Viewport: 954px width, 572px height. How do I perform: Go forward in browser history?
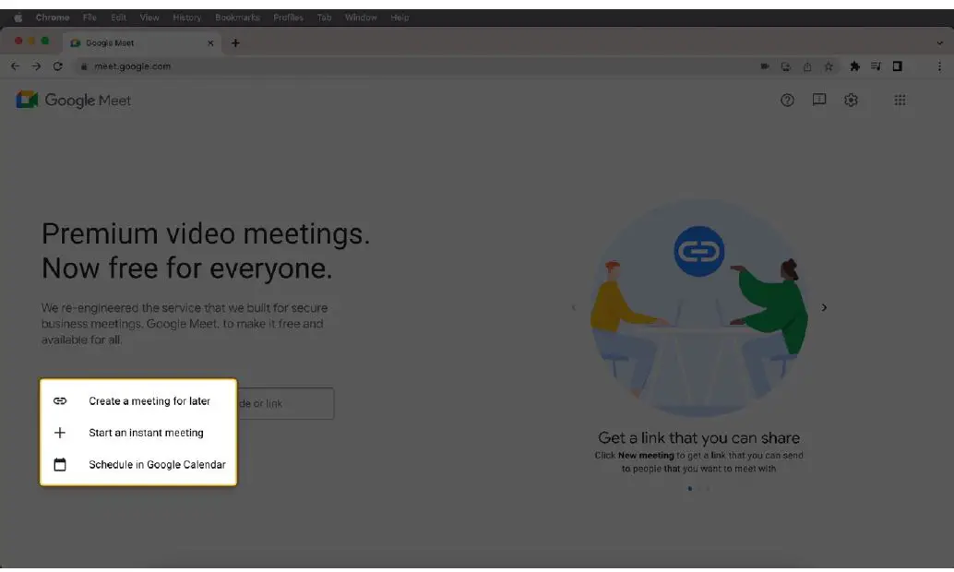pos(37,66)
